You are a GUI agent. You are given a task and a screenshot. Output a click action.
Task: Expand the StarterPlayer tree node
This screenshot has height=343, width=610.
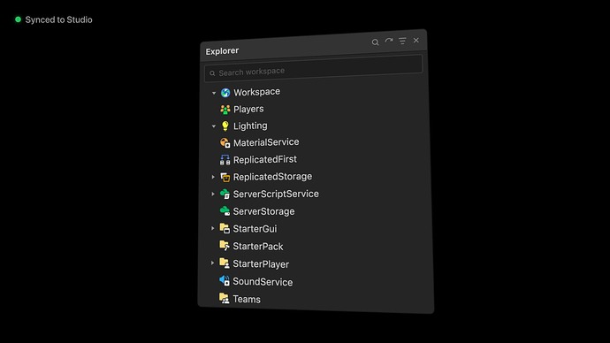pos(212,263)
